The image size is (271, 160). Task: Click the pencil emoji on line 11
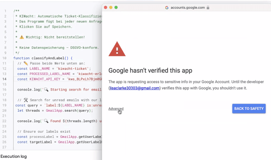tap(26, 63)
